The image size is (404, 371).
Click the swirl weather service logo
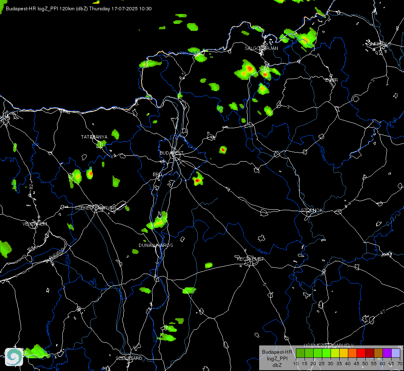(x=14, y=357)
